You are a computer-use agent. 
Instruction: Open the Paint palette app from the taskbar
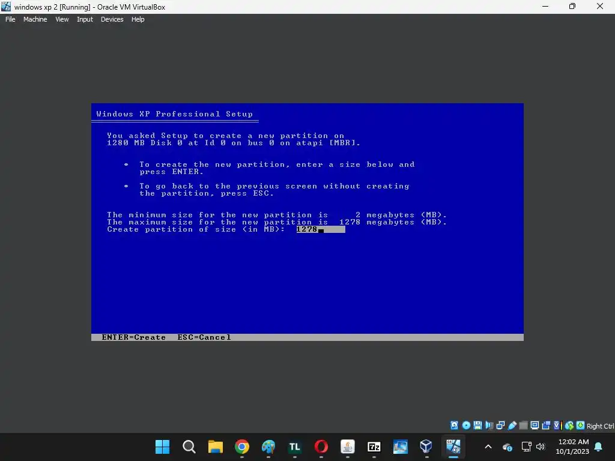[x=268, y=447]
